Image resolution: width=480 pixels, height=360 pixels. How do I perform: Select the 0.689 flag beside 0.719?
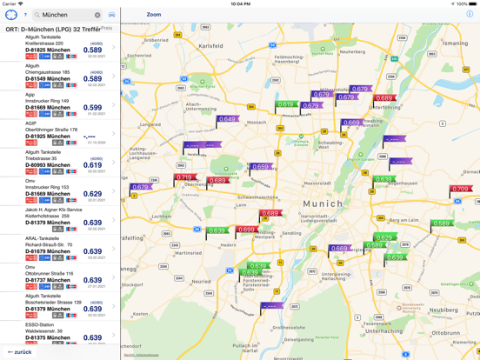(218, 180)
